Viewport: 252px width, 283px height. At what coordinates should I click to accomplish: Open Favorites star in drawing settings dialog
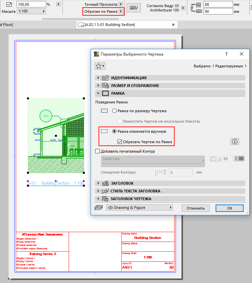100,66
